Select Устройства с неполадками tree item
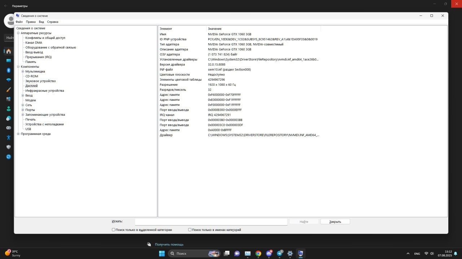This screenshot has height=259, width=462. pos(44,124)
